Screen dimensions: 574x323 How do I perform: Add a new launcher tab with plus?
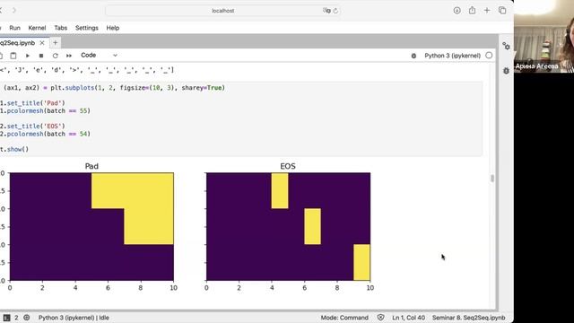(x=56, y=43)
